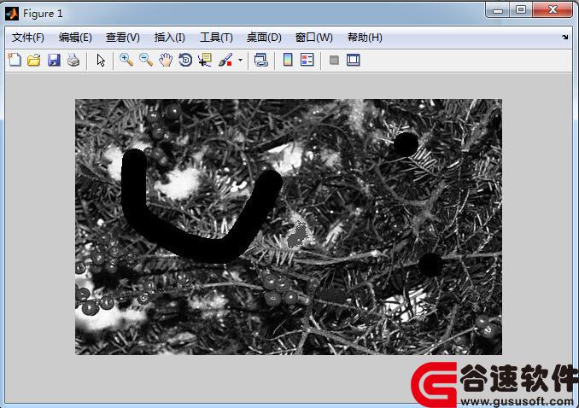This screenshot has width=579, height=408.
Task: Select the Edit Plot arrow tool
Action: tap(101, 60)
